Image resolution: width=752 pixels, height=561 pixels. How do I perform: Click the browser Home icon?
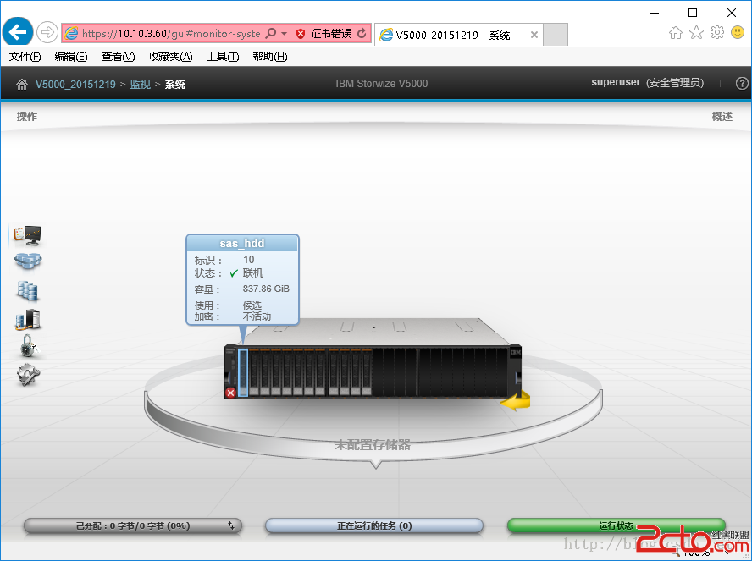click(676, 33)
